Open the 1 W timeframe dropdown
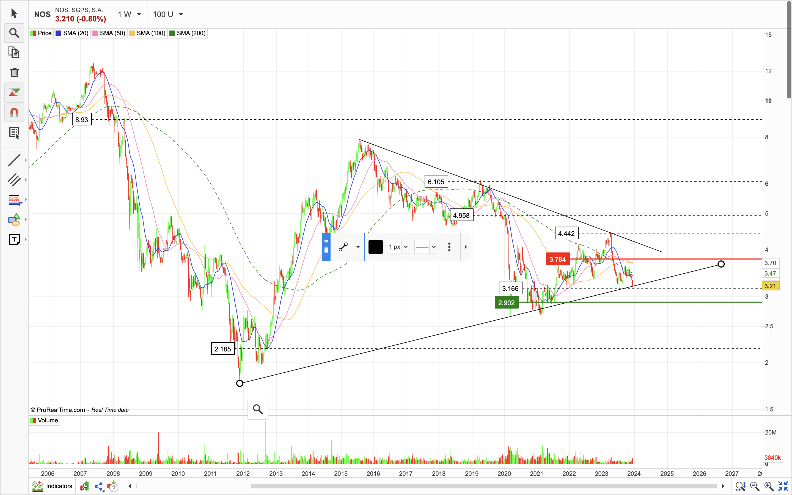 click(x=129, y=14)
